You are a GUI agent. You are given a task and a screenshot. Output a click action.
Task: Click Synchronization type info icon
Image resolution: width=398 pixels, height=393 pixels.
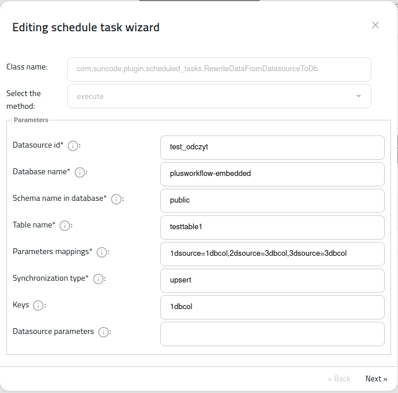coord(98,279)
